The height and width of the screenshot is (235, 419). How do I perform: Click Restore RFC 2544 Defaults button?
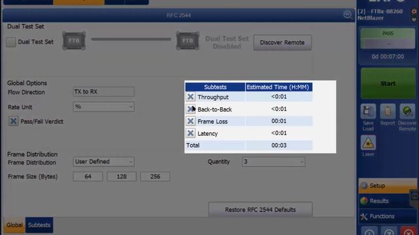click(x=261, y=210)
